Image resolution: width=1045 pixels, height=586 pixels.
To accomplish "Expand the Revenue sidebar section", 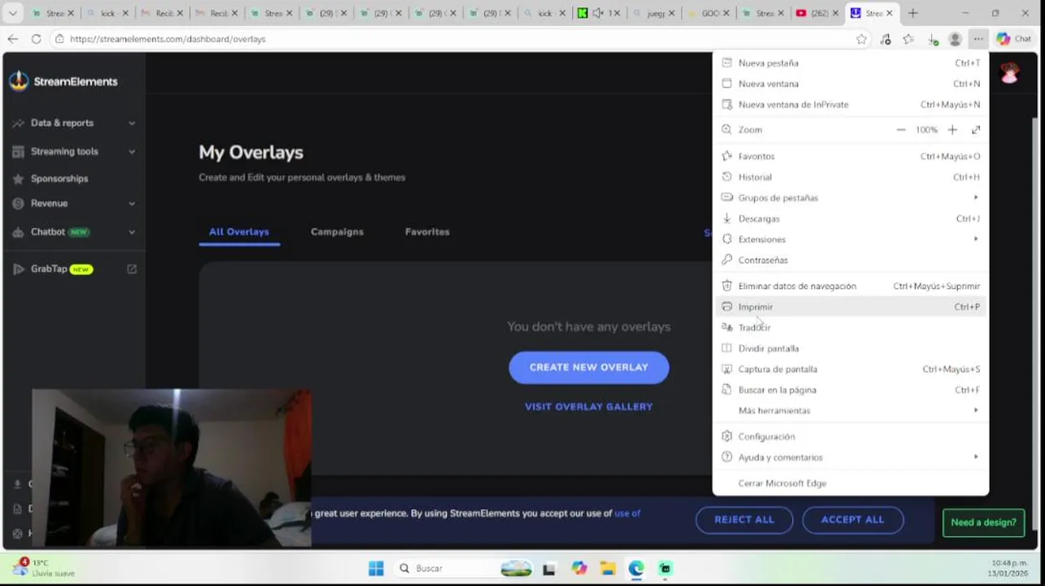I will point(73,203).
